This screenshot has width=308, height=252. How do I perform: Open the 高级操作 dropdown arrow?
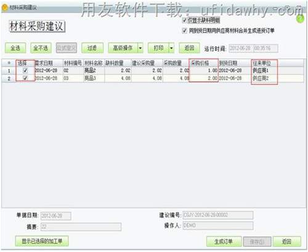tap(140, 48)
